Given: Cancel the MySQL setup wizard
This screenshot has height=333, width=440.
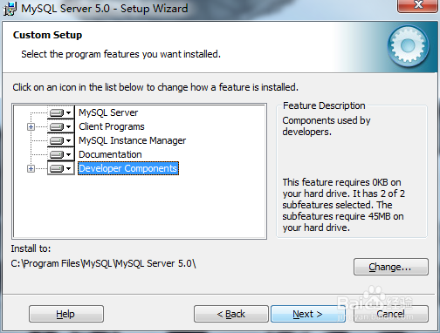Looking at the screenshot, I should (391, 314).
